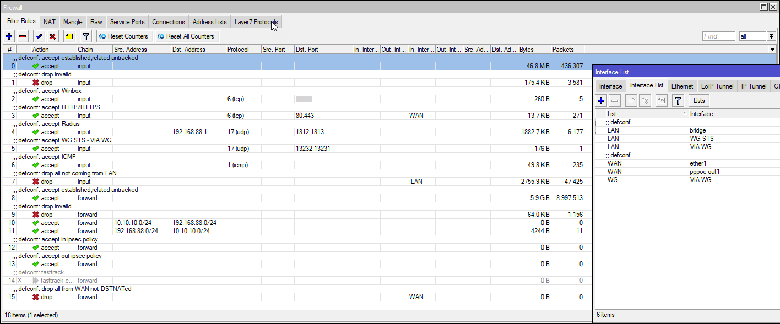This screenshot has width=780, height=324.
Task: Click the drop icon on rule 9
Action: tap(36, 215)
